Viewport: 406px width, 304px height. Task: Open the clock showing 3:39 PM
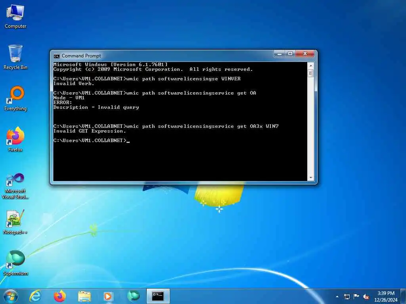[x=386, y=296]
